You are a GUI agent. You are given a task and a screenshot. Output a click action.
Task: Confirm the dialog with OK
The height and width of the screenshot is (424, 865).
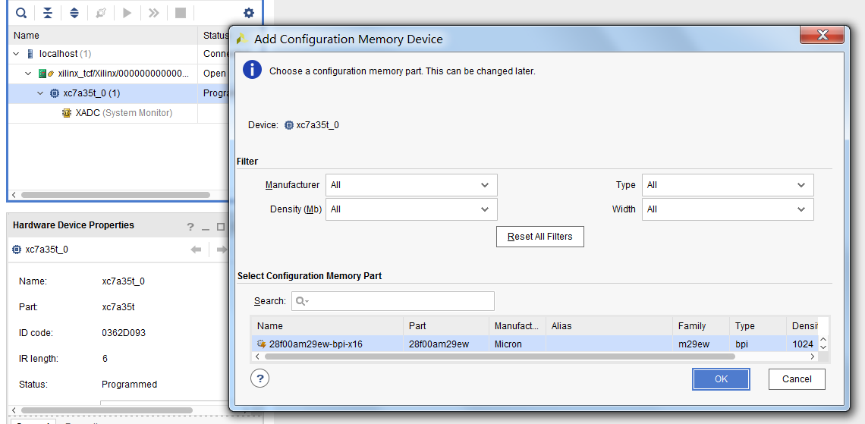[721, 379]
